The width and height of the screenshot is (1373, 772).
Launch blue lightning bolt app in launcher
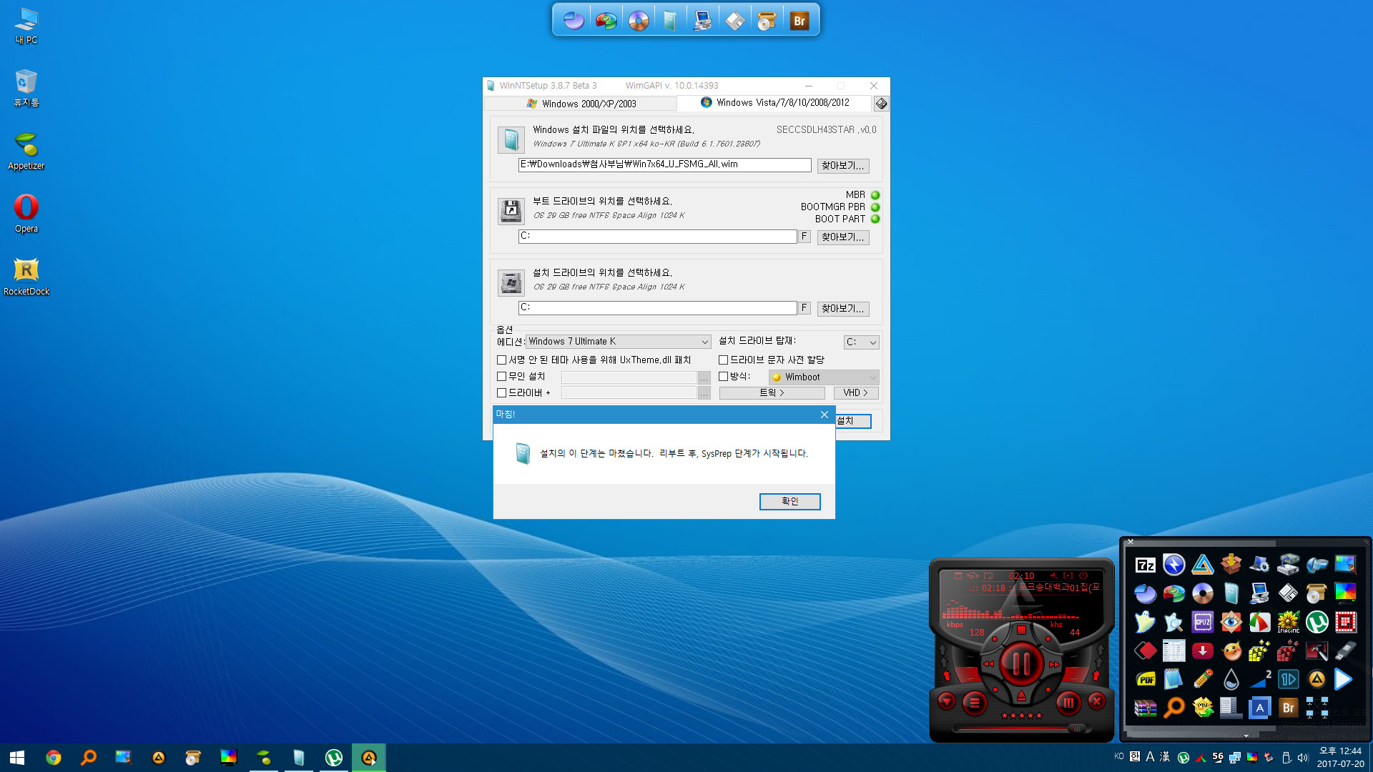click(x=1173, y=565)
